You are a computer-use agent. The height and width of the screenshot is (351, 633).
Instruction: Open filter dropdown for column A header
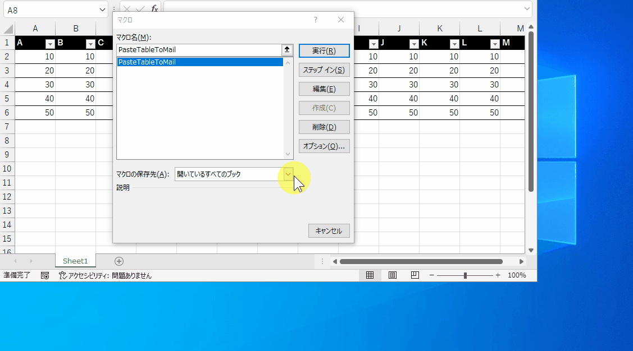click(x=50, y=44)
